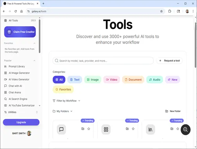Click Claim Free Credits button
Image resolution: width=197 pixels, height=149 pixels.
[x=20, y=32]
